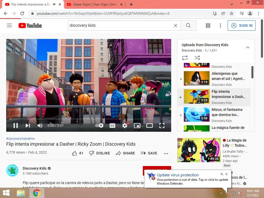
Task: Toggle loop playlist
Action: point(185,58)
